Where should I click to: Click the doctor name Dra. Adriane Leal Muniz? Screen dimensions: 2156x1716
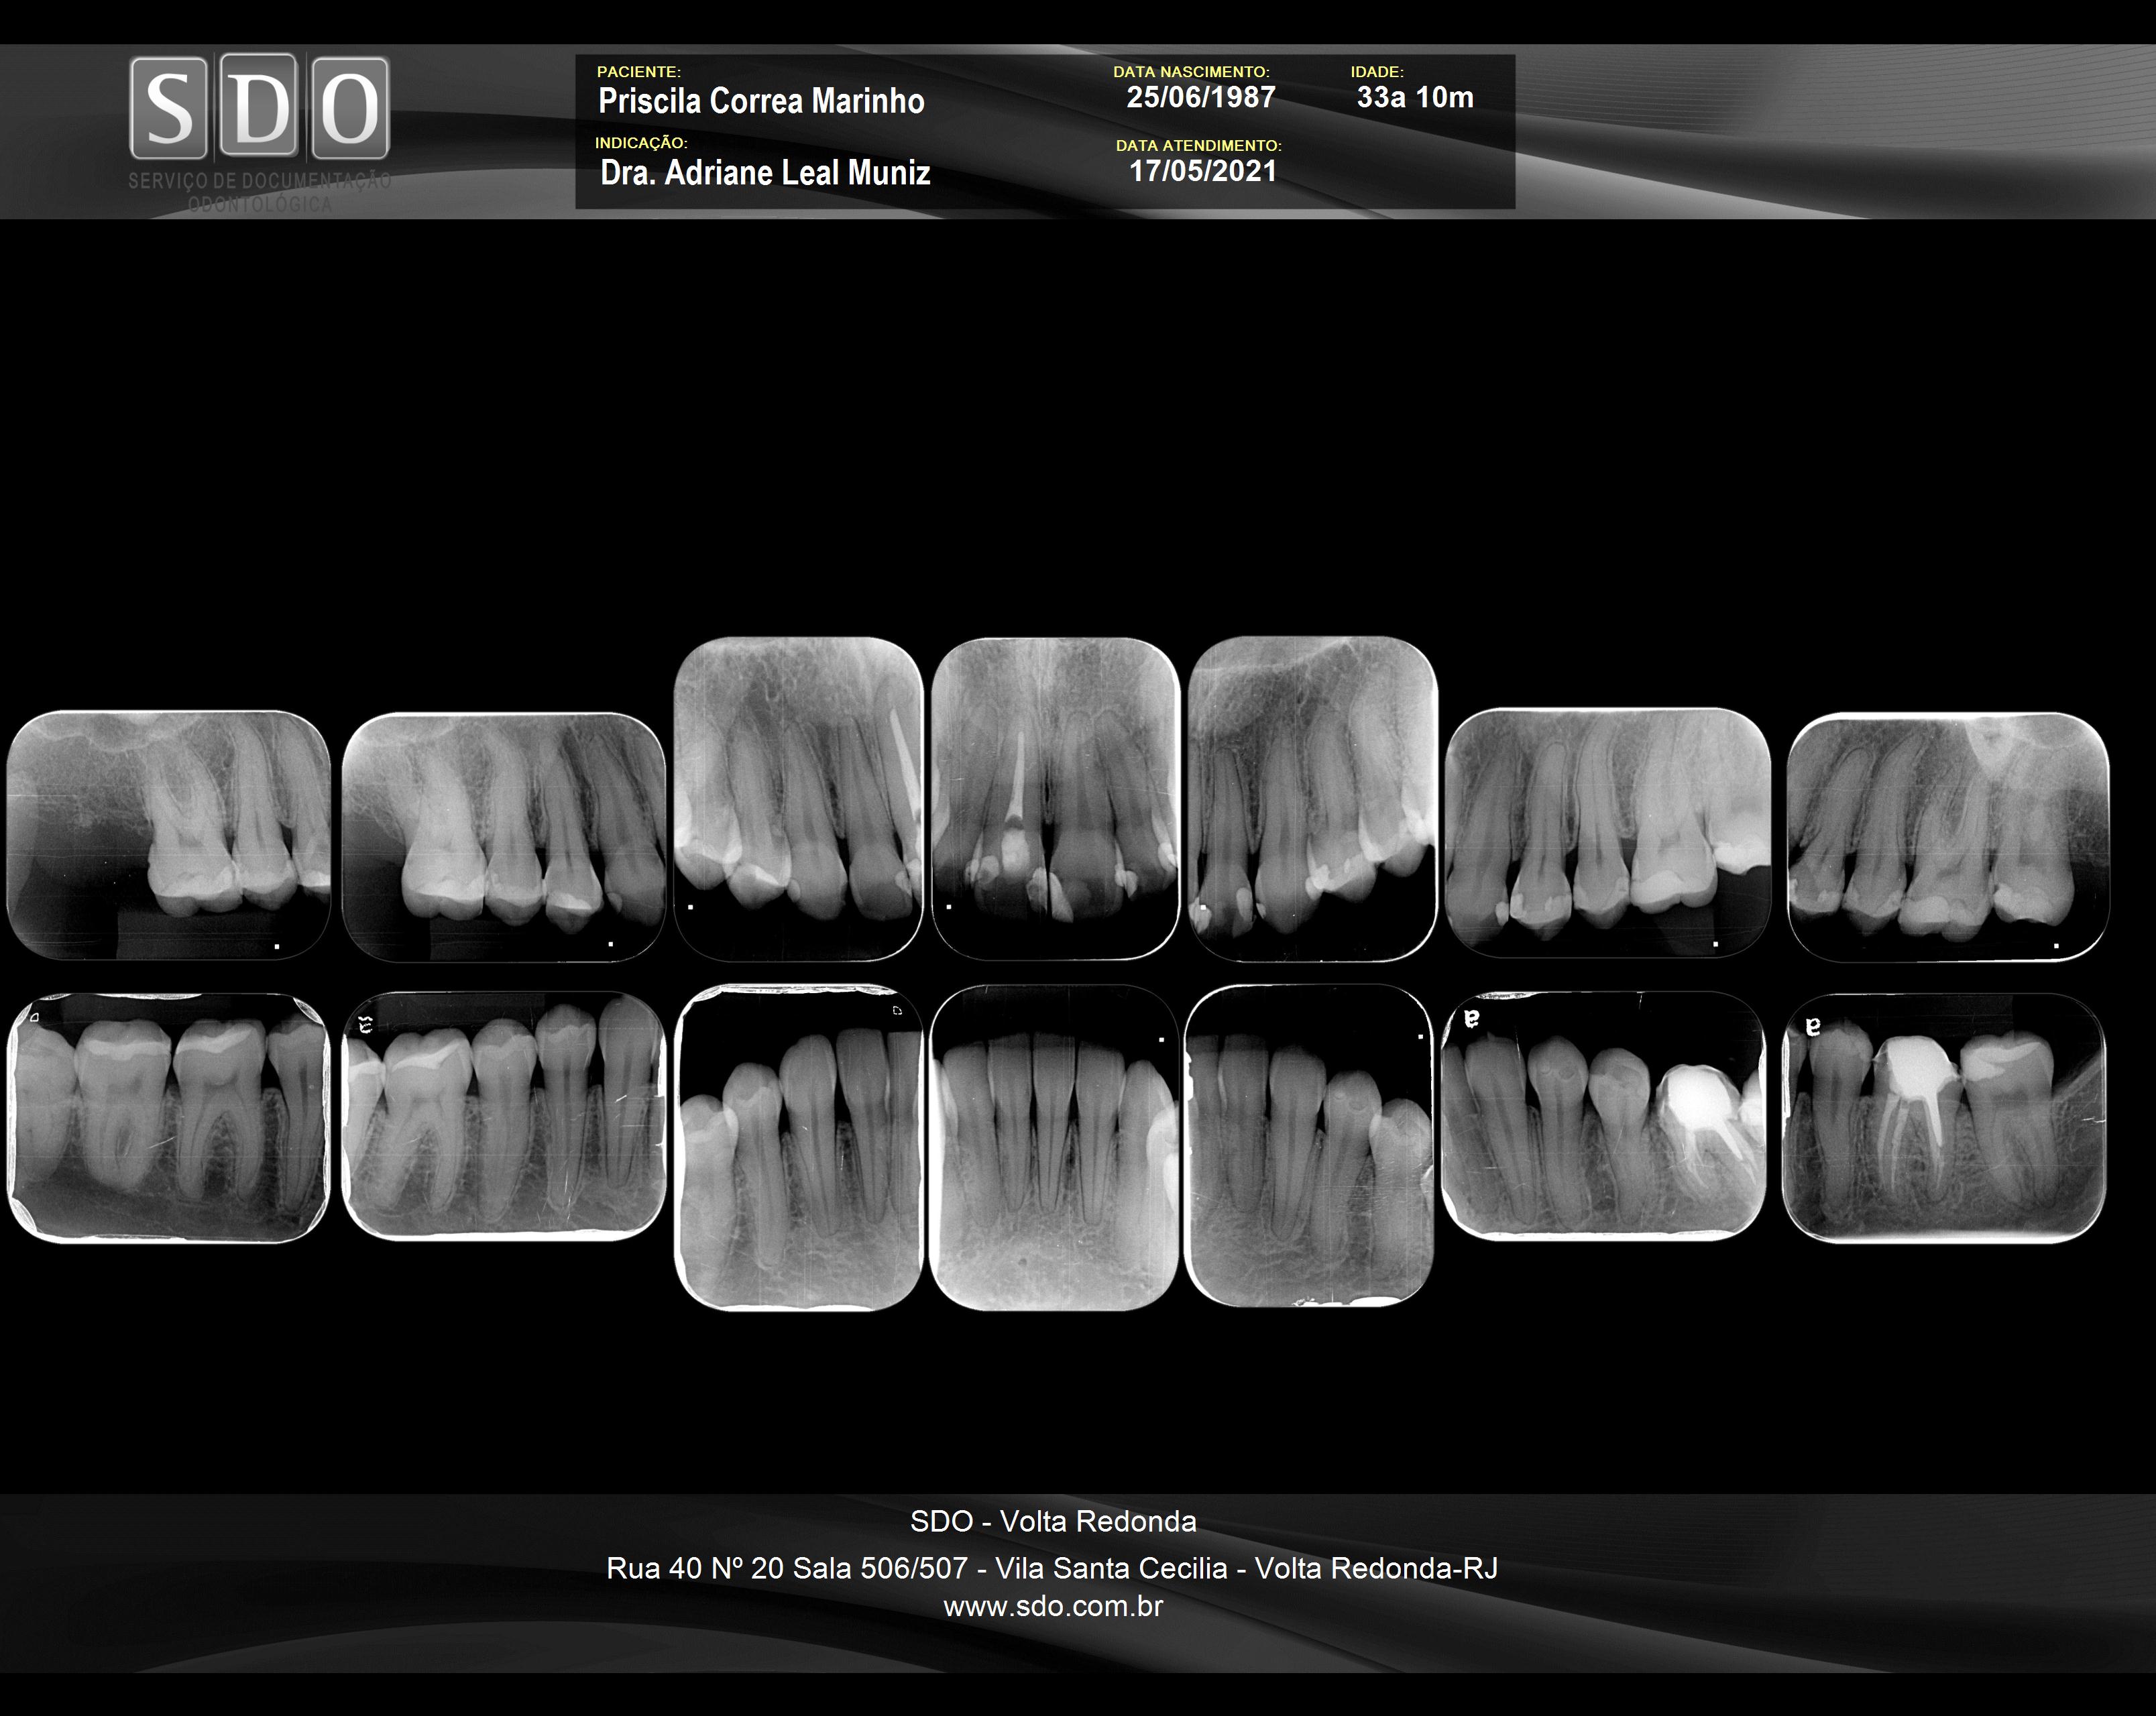(x=765, y=173)
